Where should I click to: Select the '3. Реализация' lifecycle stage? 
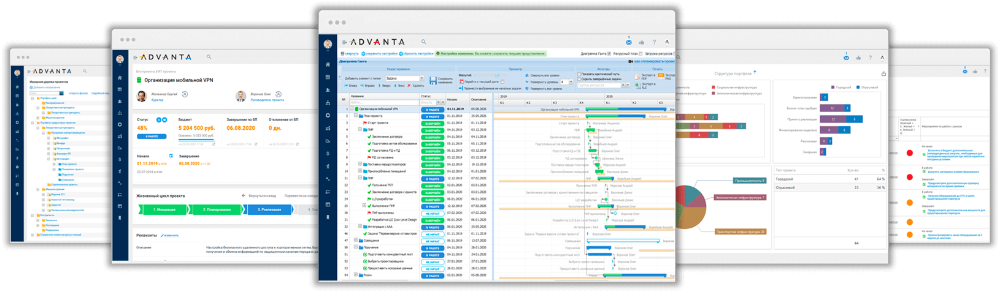[x=269, y=209]
